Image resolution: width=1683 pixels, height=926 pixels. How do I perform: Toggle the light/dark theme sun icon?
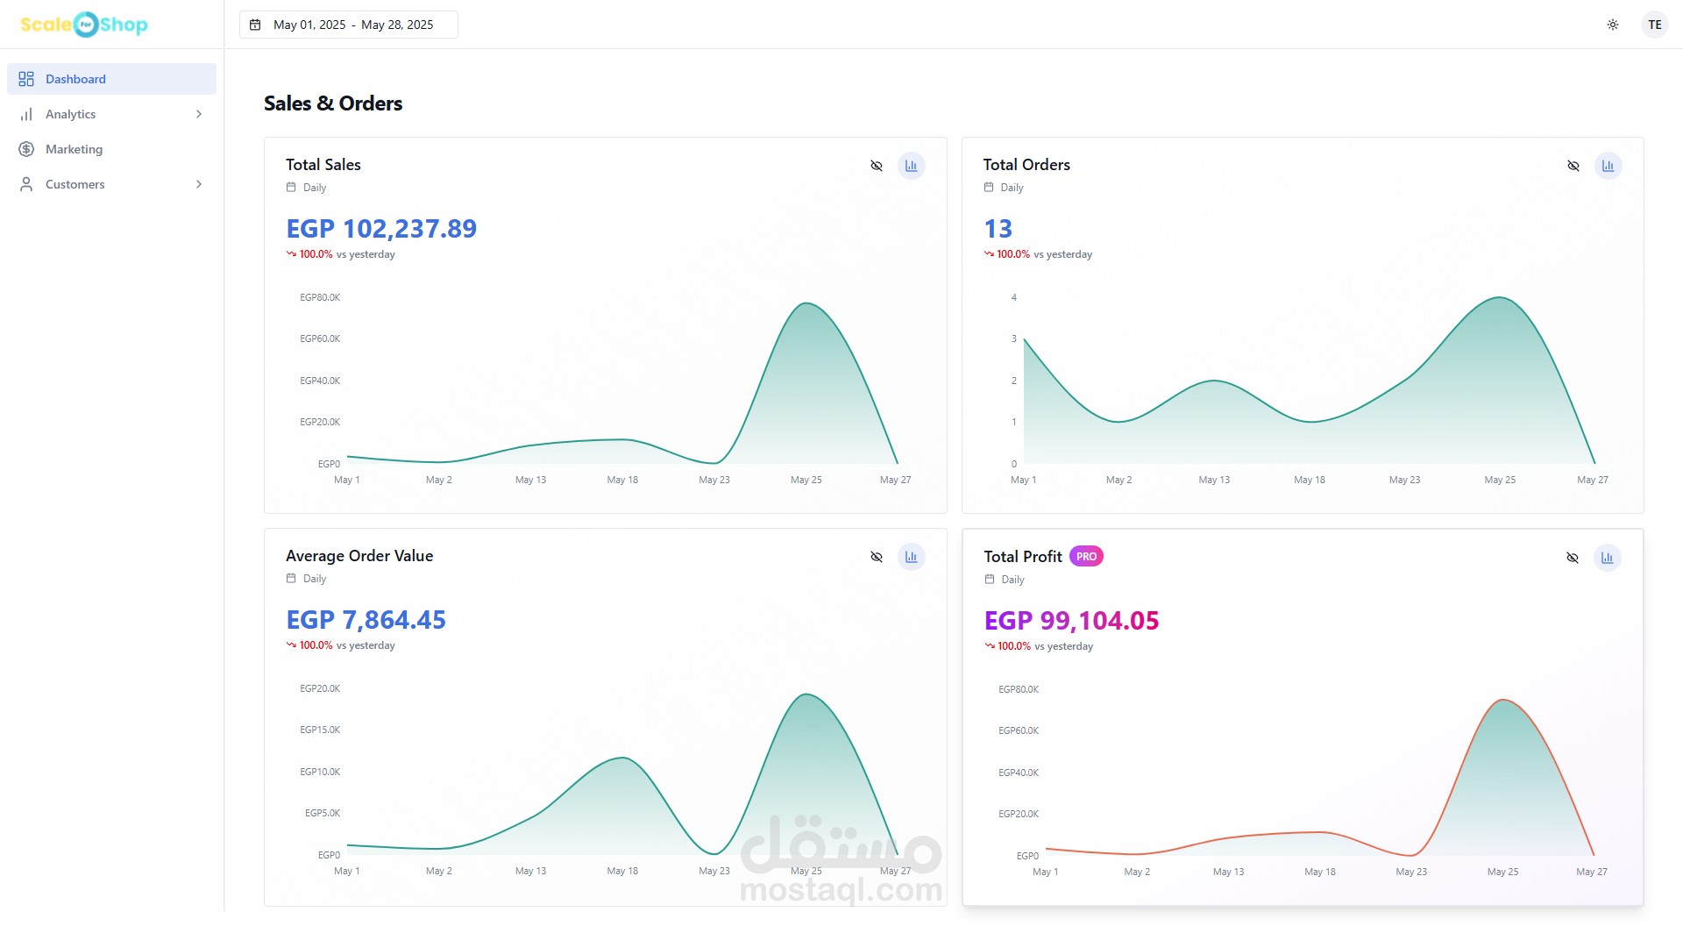click(x=1613, y=25)
